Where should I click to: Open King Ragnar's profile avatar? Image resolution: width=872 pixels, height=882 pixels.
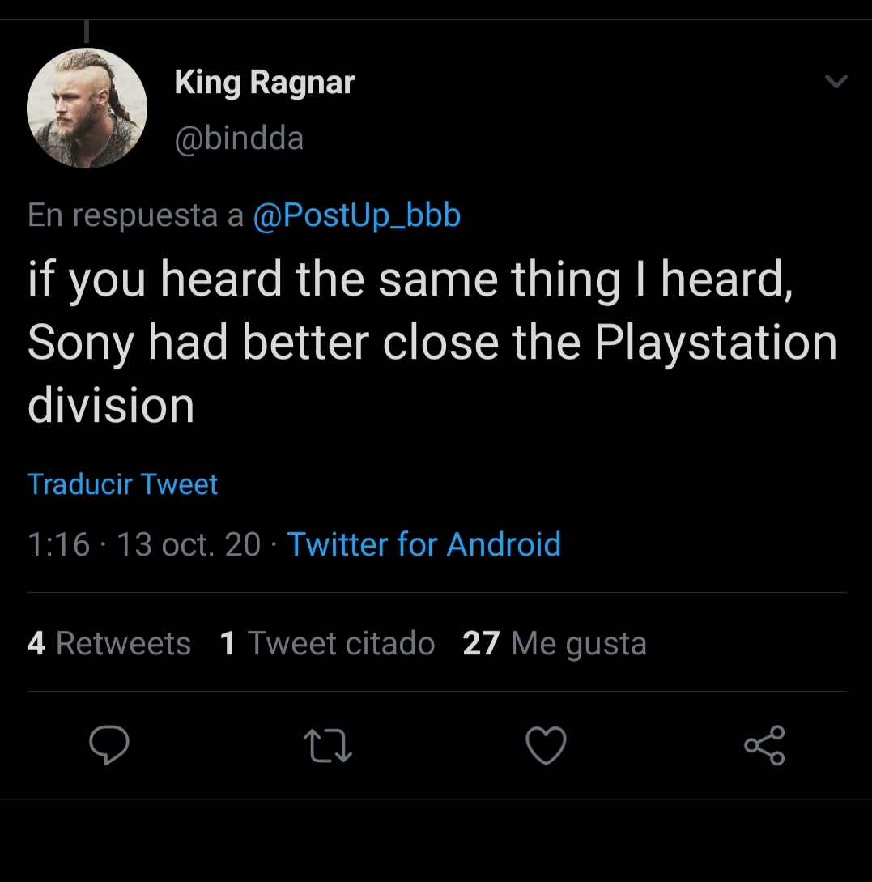point(87,108)
